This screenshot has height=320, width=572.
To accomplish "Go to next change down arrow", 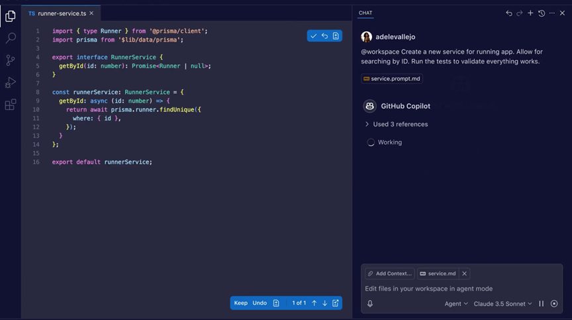I will 324,303.
